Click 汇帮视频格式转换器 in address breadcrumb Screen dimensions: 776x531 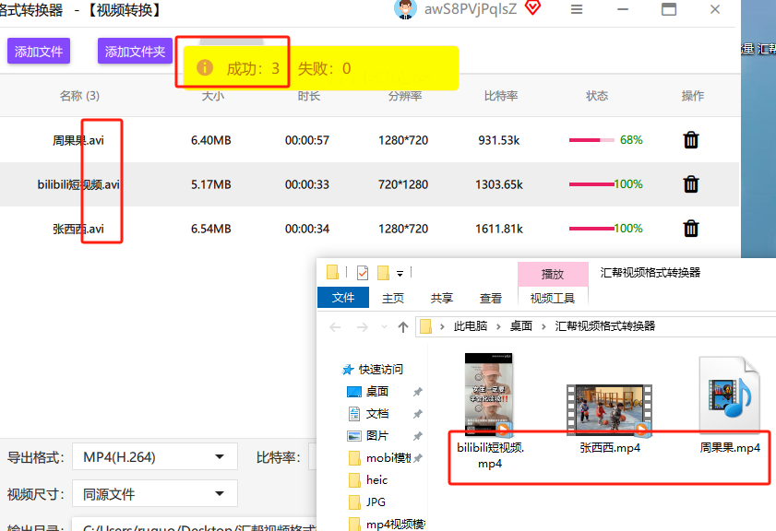click(604, 326)
